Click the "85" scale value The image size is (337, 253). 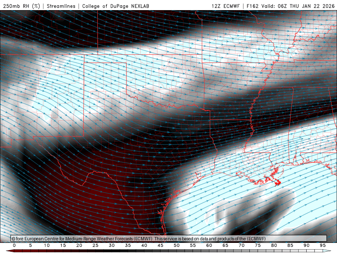(290, 245)
